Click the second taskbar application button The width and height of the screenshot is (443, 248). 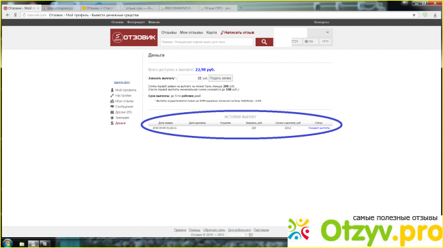pos(33,244)
